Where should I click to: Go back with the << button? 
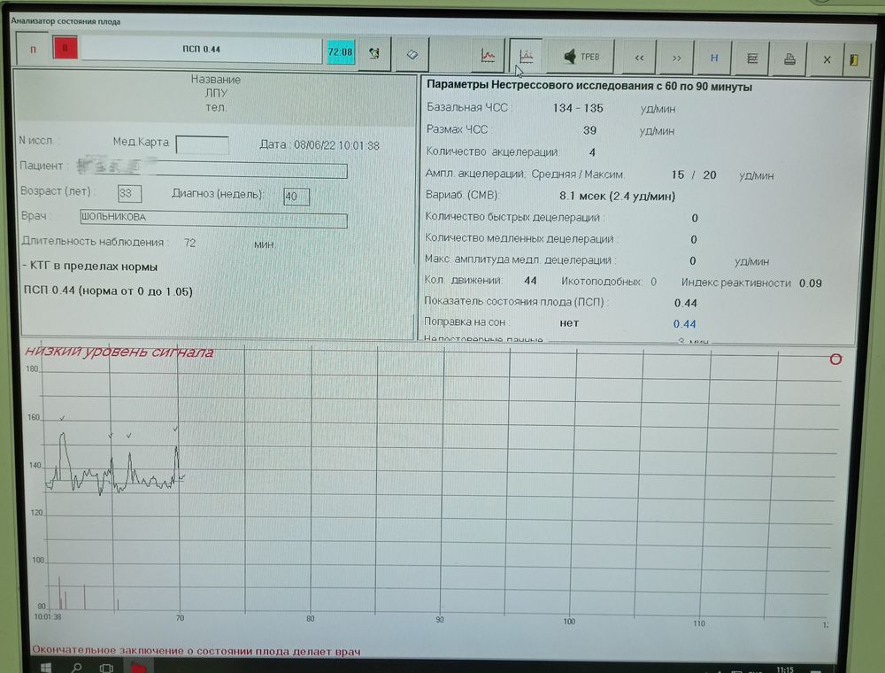pyautogui.click(x=639, y=58)
